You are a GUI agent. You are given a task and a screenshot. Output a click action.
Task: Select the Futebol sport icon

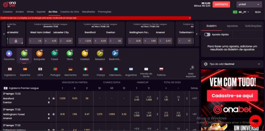tap(24, 53)
